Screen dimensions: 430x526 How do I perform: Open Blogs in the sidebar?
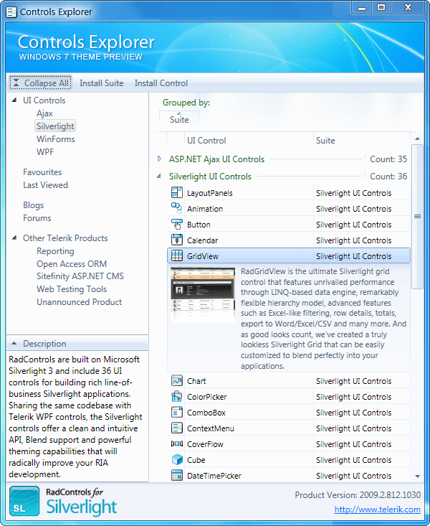33,205
